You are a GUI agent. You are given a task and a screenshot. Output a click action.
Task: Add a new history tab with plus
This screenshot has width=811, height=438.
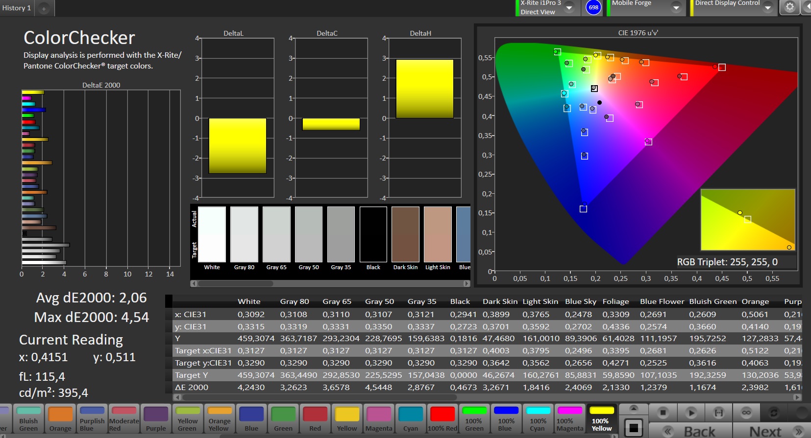44,8
